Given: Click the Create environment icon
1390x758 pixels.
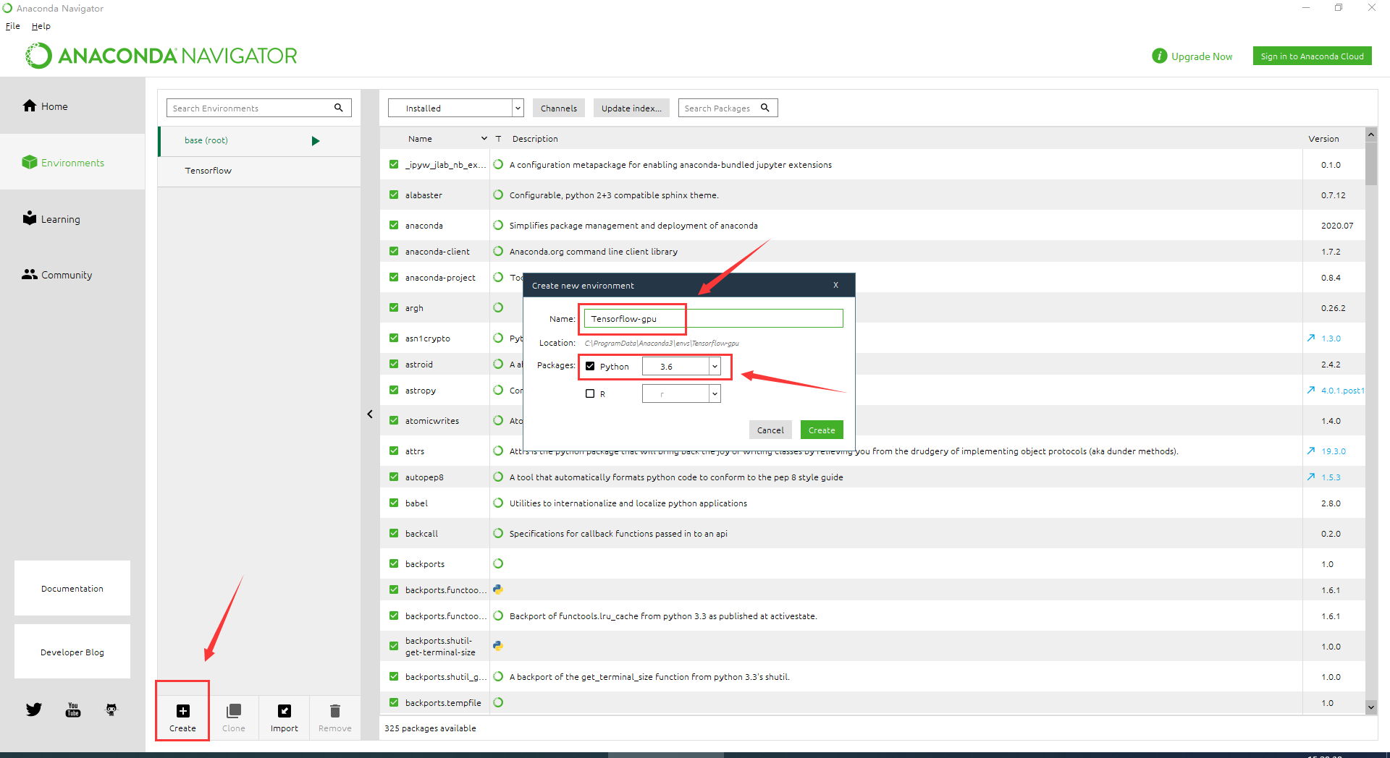Looking at the screenshot, I should pos(182,711).
